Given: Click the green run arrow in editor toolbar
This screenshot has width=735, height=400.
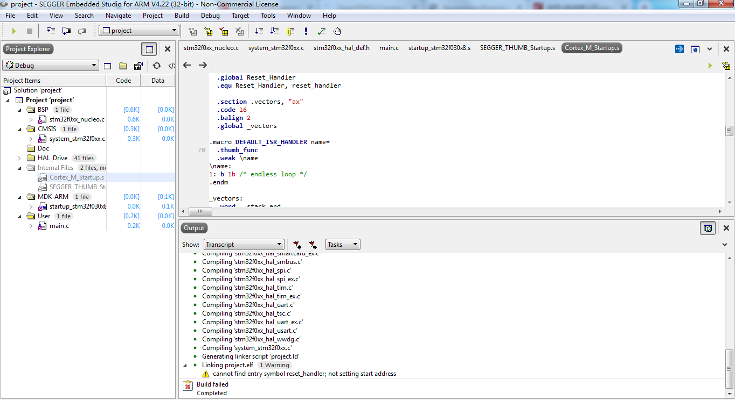Looking at the screenshot, I should 710,65.
